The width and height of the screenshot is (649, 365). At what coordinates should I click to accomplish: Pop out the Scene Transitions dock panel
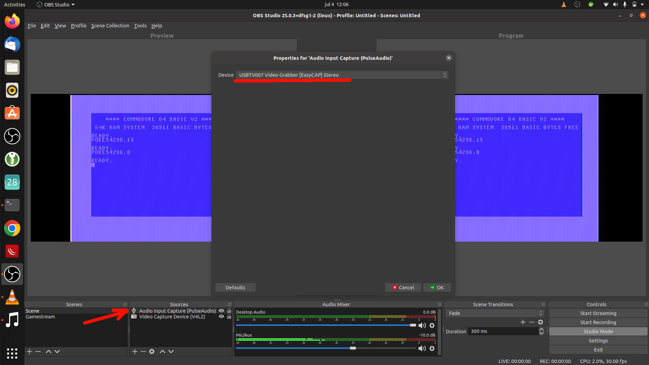pyautogui.click(x=543, y=305)
